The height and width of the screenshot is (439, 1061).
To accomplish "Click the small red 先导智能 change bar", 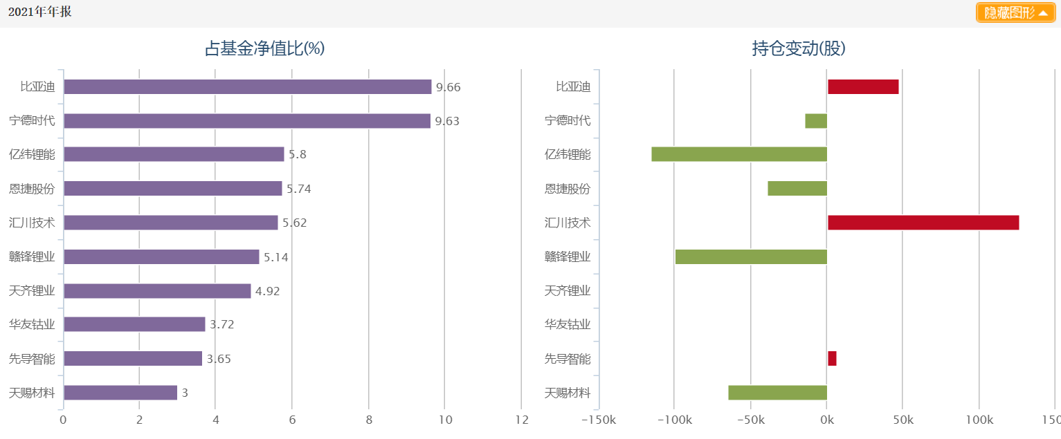I will [832, 358].
